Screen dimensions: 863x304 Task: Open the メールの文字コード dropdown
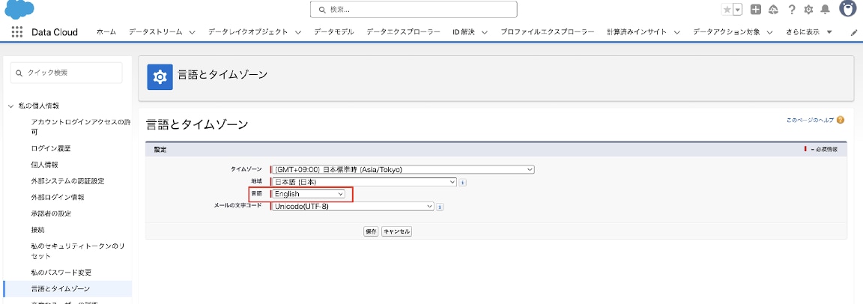[352, 206]
